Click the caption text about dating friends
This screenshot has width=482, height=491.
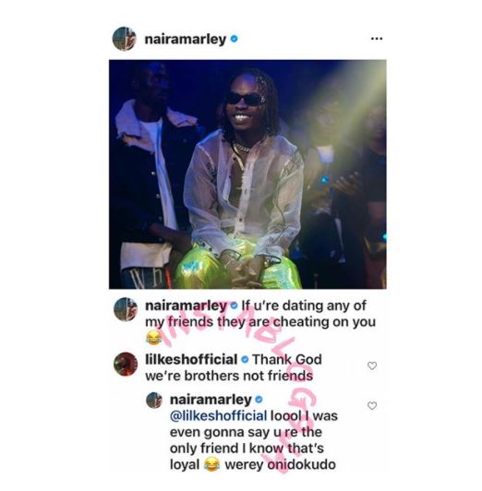(x=260, y=314)
